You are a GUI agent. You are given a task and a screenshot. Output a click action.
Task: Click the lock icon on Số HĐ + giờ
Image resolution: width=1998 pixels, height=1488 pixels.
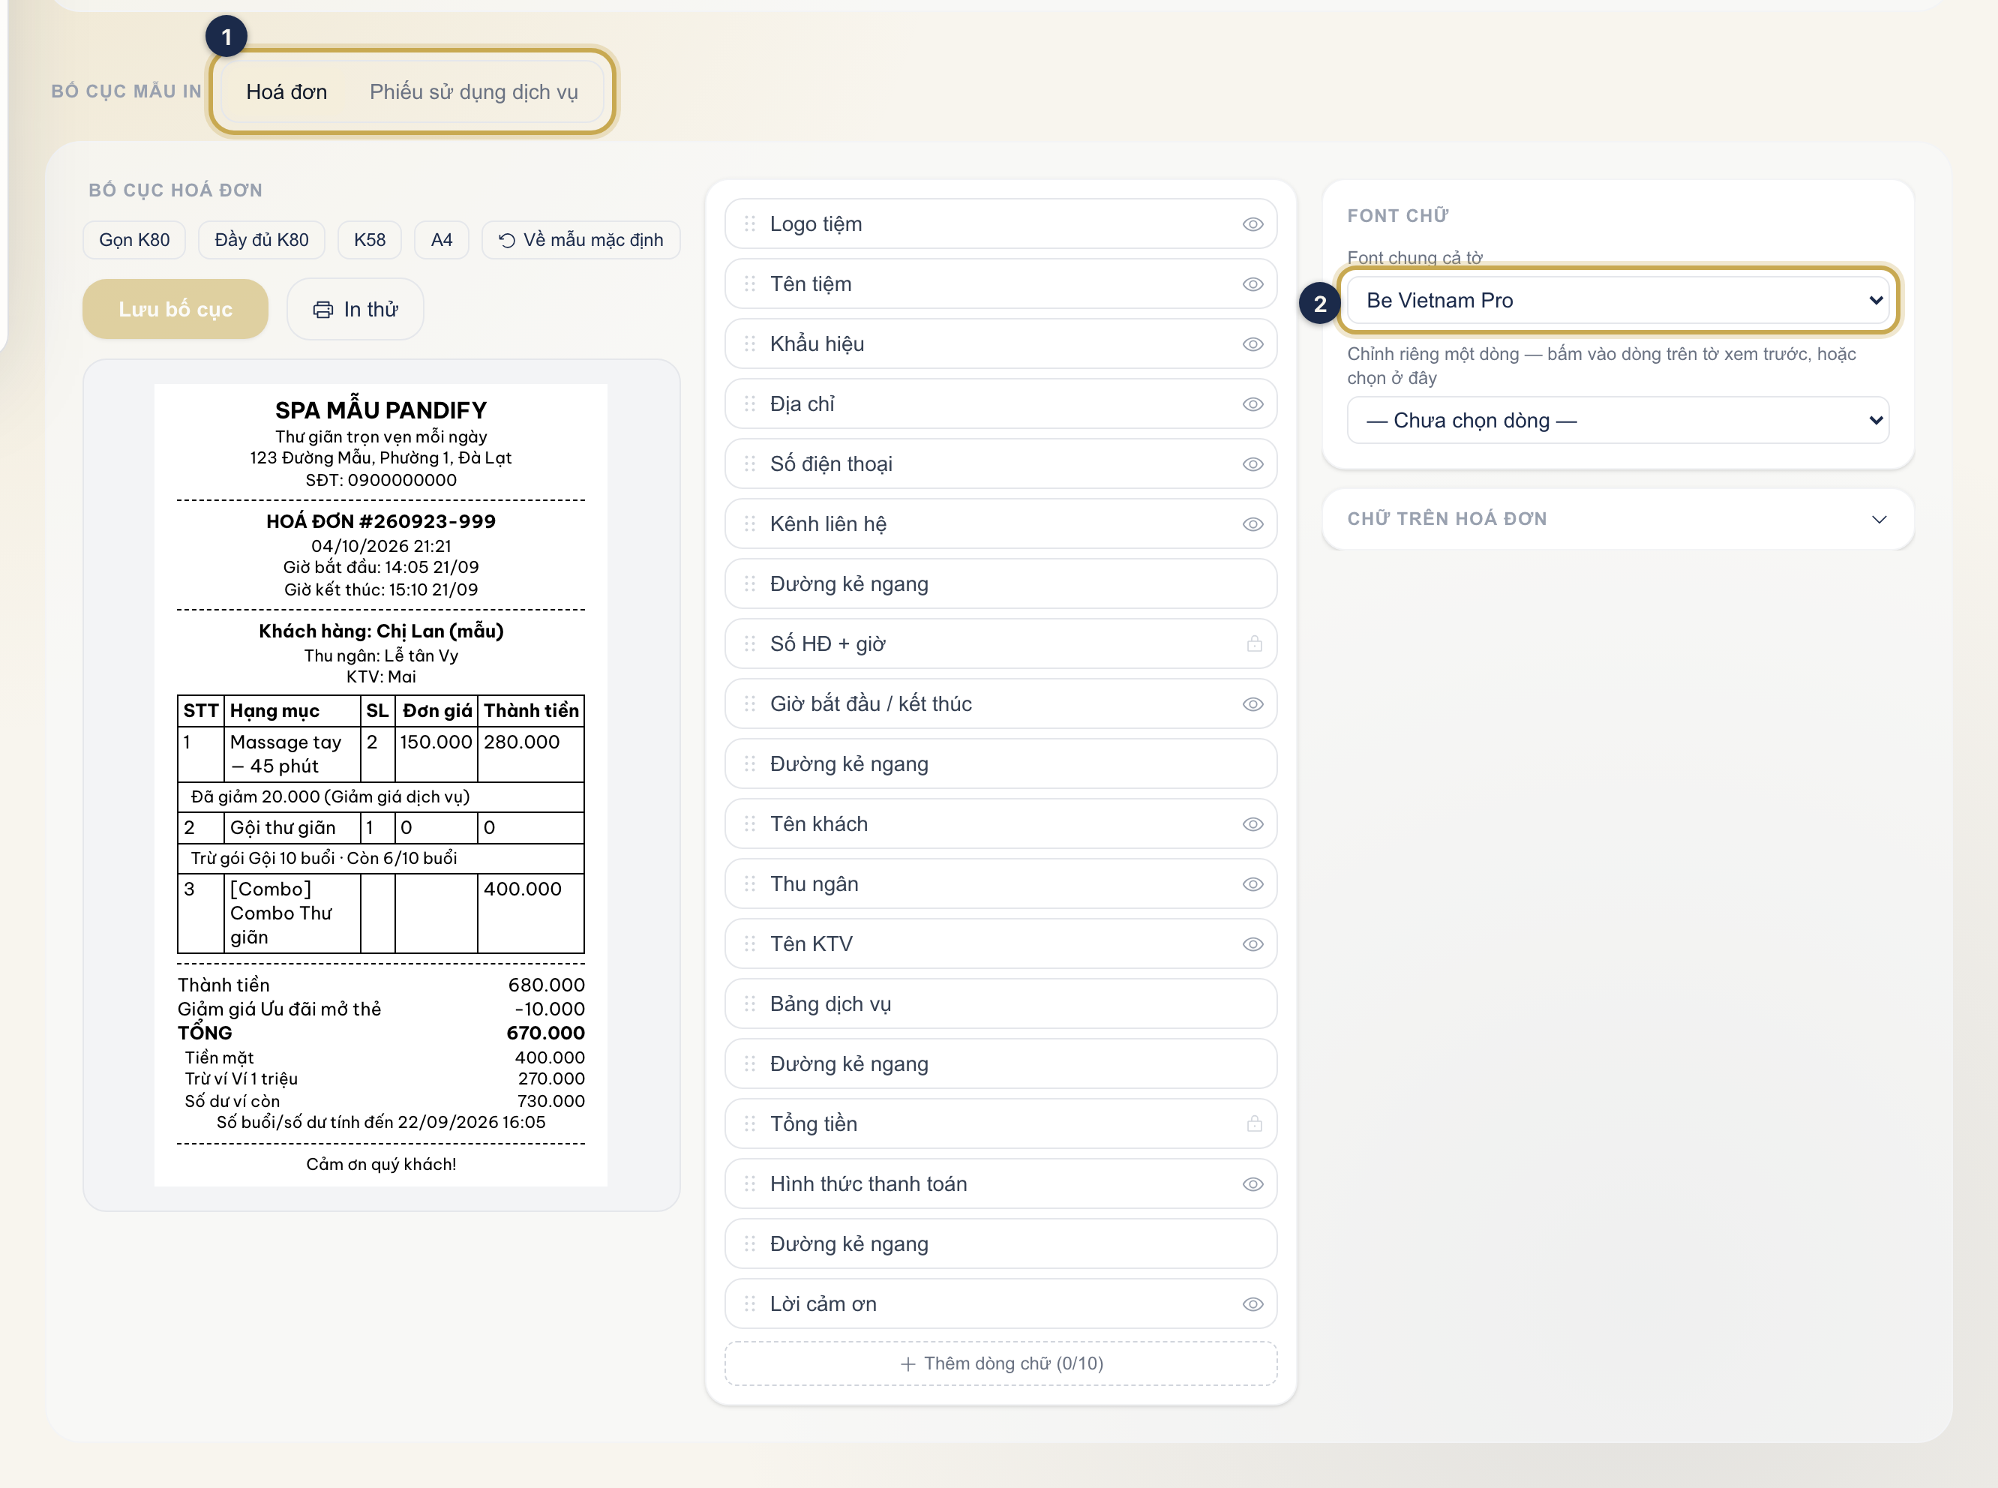[1254, 644]
